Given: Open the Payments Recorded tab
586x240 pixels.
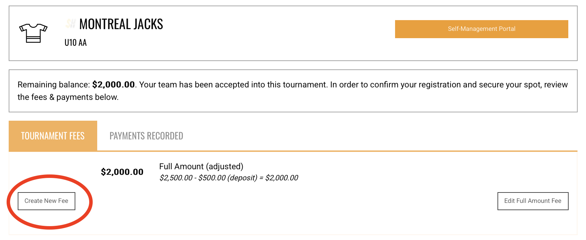Looking at the screenshot, I should point(146,136).
